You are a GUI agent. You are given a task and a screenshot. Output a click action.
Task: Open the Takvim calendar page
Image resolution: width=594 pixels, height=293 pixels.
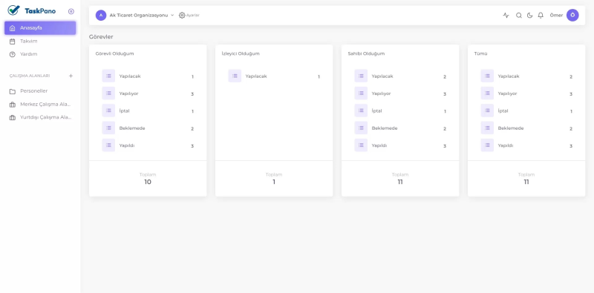(x=40, y=42)
